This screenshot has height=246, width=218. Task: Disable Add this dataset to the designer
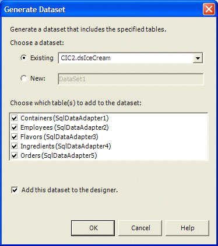point(15,190)
